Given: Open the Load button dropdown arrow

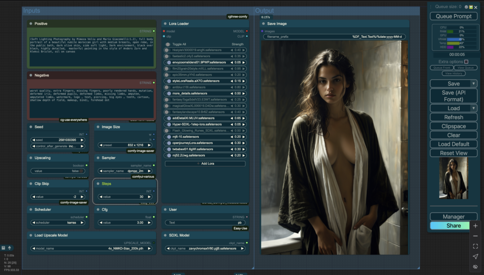Looking at the screenshot, I should [x=473, y=108].
